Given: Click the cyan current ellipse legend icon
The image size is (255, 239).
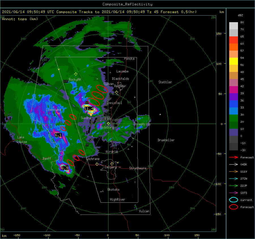Looking at the screenshot, I should [233, 200].
